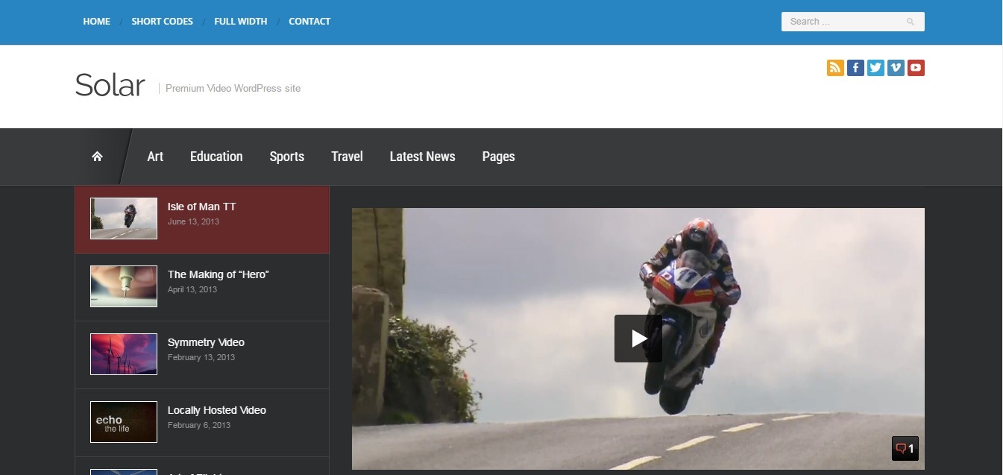Open the Symmetry Video thumbnail
The width and height of the screenshot is (1003, 475).
tap(123, 353)
